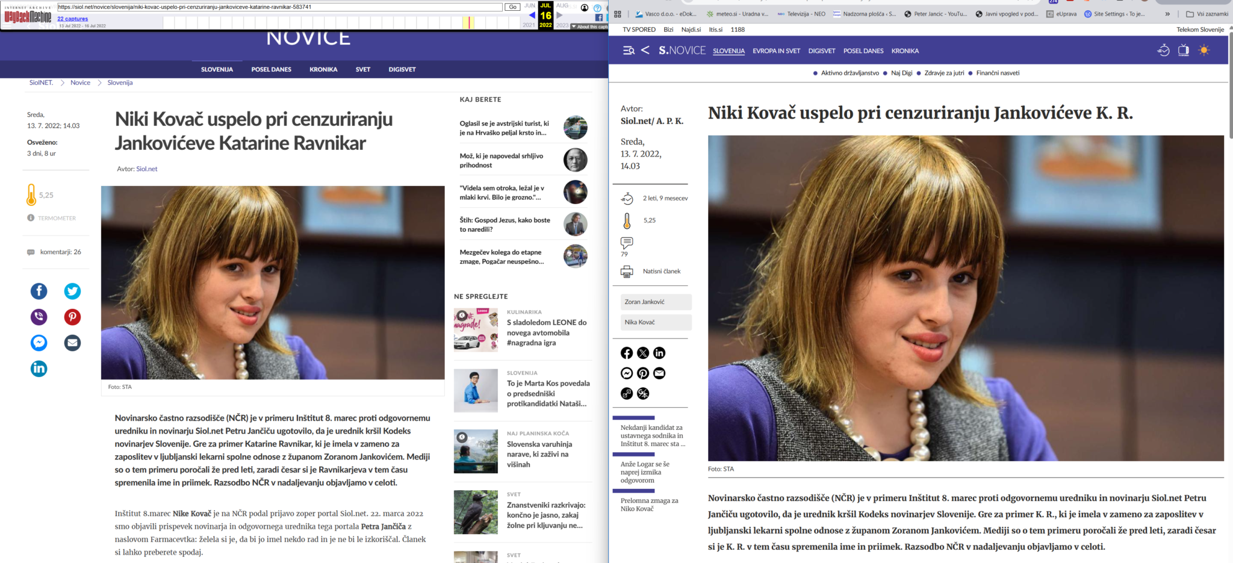Toggle translation icon next to link-copy icon

tap(643, 394)
